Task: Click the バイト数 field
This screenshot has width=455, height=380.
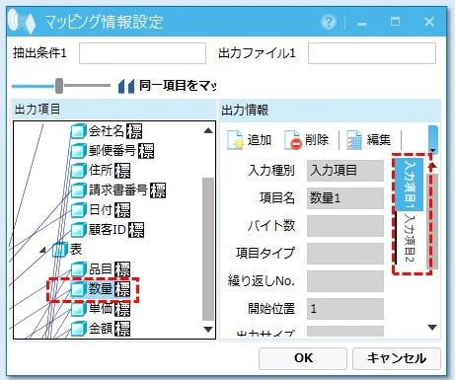Action: click(x=345, y=226)
